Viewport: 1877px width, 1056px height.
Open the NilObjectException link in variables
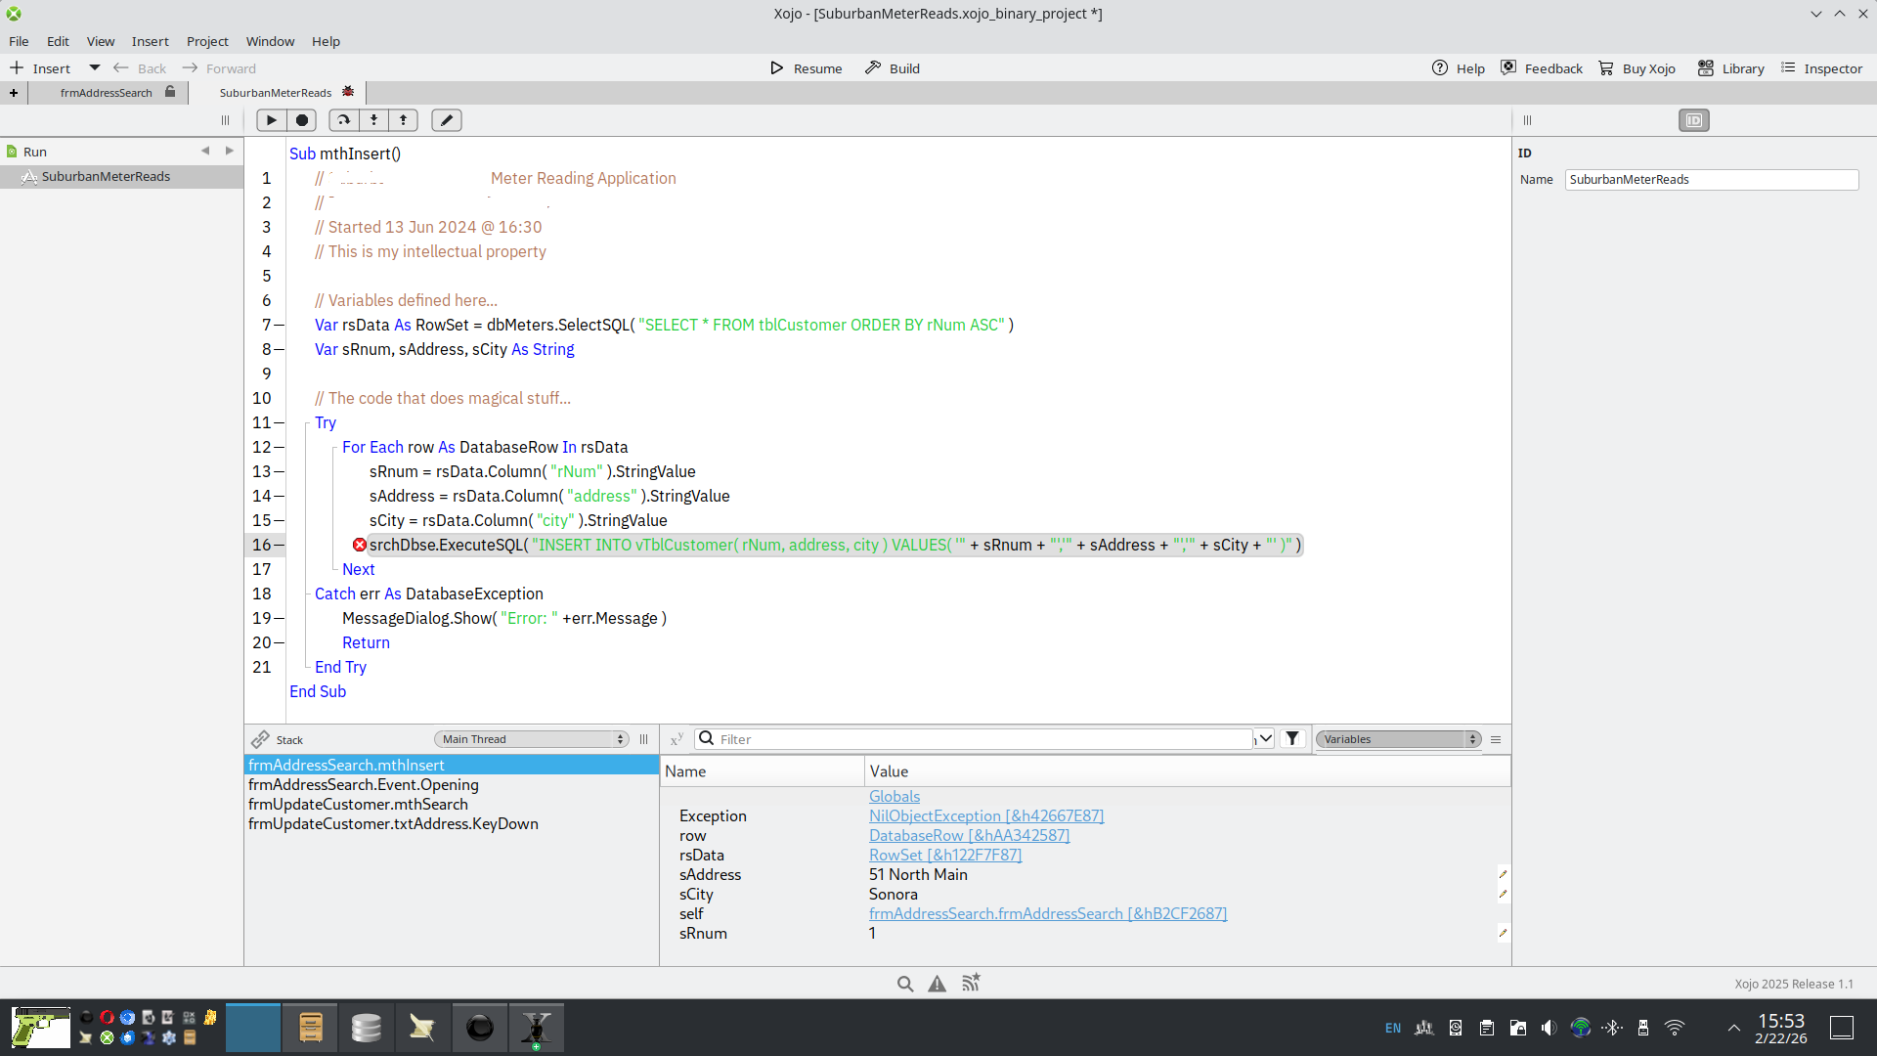click(985, 815)
